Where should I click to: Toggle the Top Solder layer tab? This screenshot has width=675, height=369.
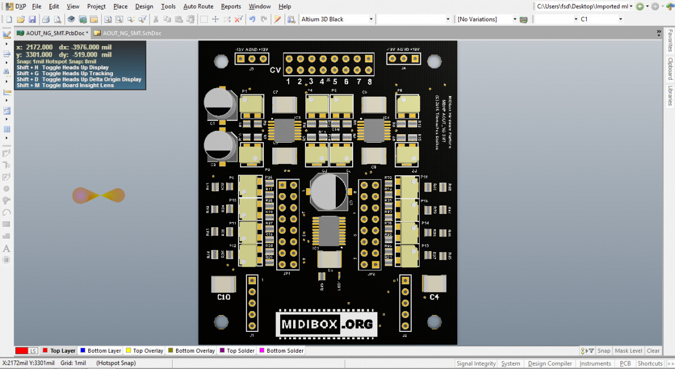(x=236, y=350)
